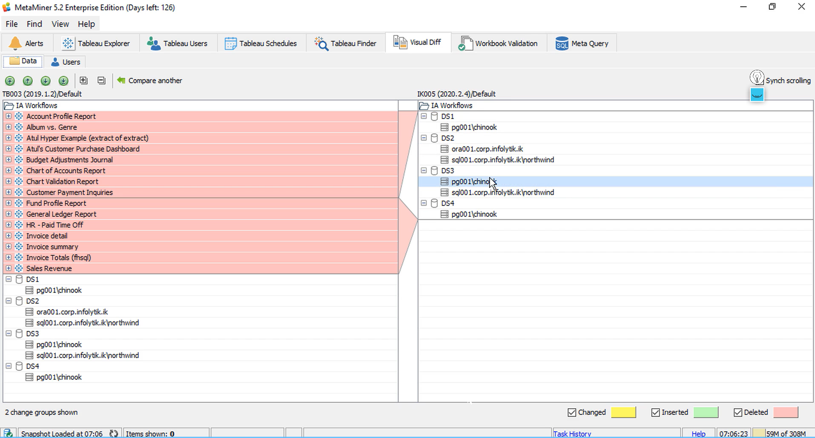Jump to first difference with top arrow

[10, 81]
